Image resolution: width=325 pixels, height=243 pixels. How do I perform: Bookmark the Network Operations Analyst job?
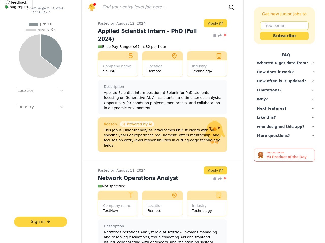point(215,179)
